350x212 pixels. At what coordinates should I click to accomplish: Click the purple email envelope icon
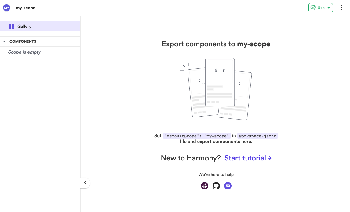[228, 186]
